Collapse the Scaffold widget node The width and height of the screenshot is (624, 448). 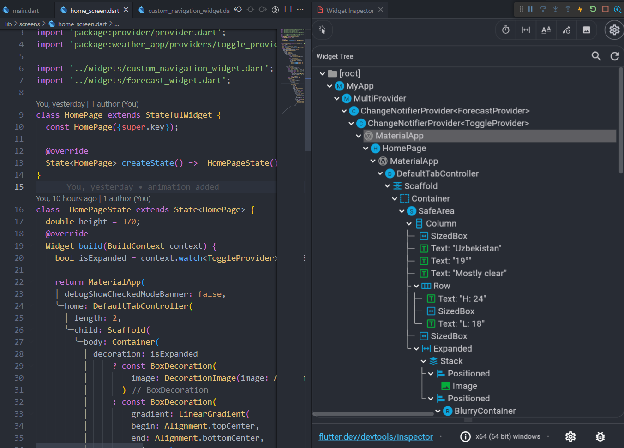tap(387, 185)
